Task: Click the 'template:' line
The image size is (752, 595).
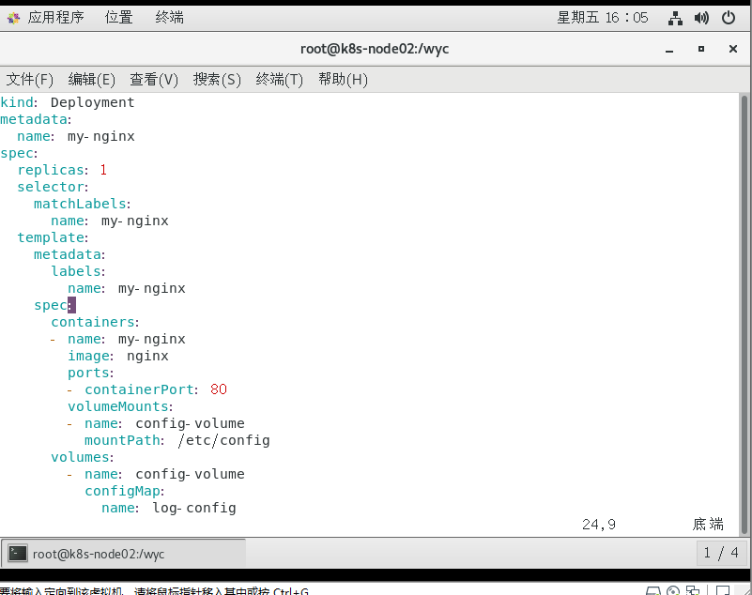Action: [53, 237]
